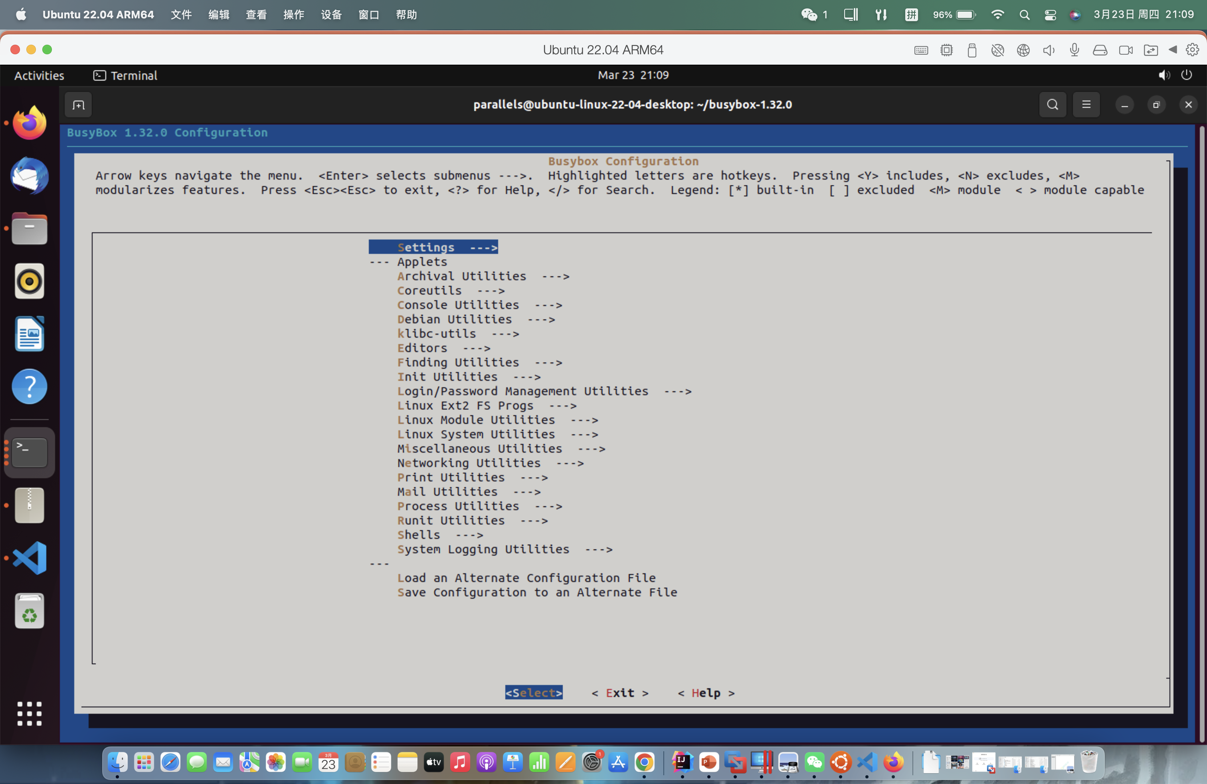This screenshot has height=784, width=1207.
Task: Click the Parallels microphone icon
Action: tap(1074, 49)
